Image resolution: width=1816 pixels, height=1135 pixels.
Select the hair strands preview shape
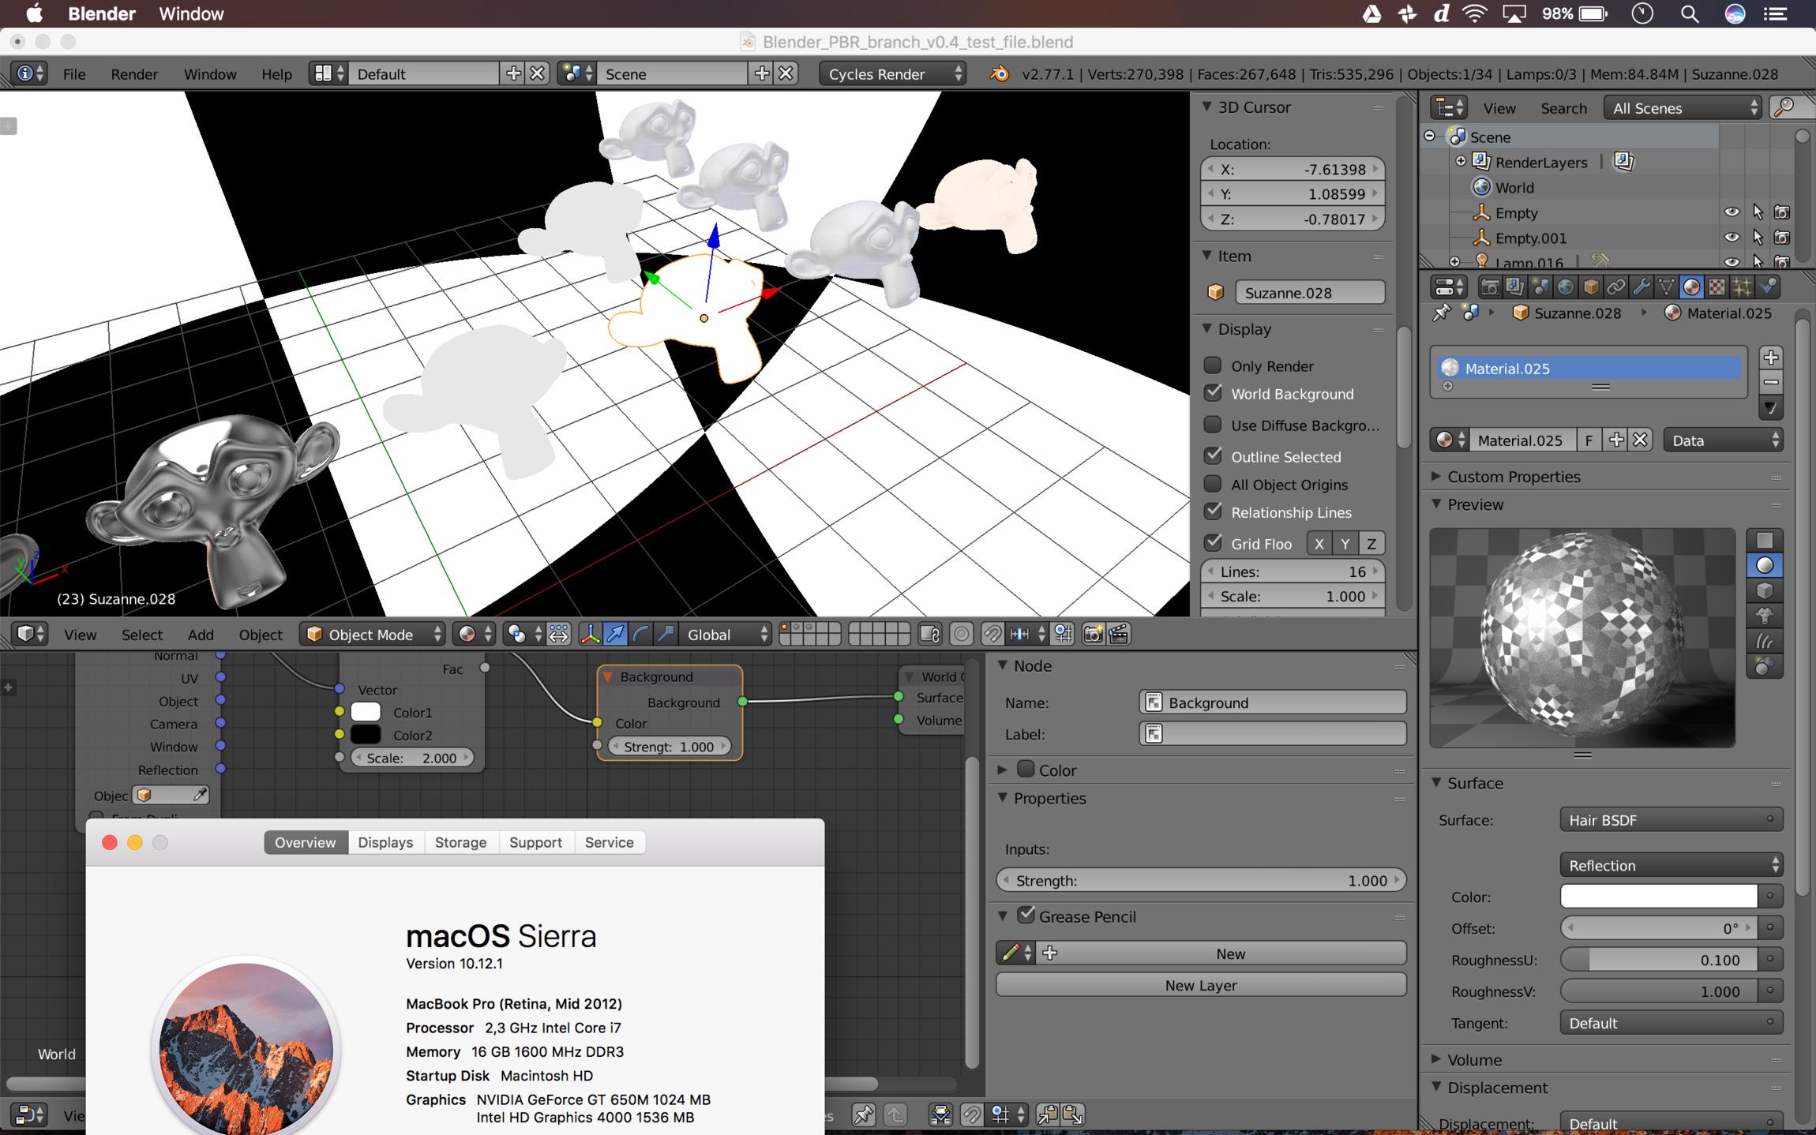tap(1765, 641)
